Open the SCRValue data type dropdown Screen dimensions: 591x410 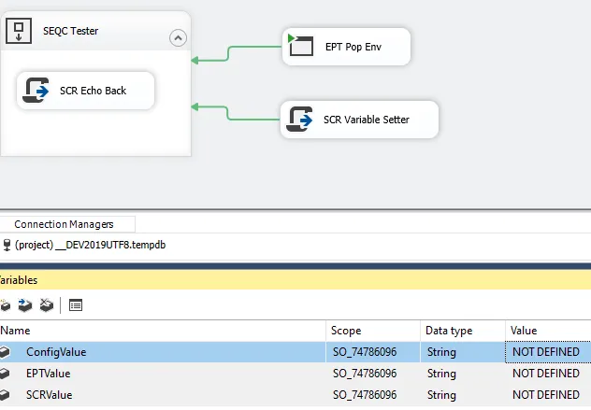tap(462, 394)
